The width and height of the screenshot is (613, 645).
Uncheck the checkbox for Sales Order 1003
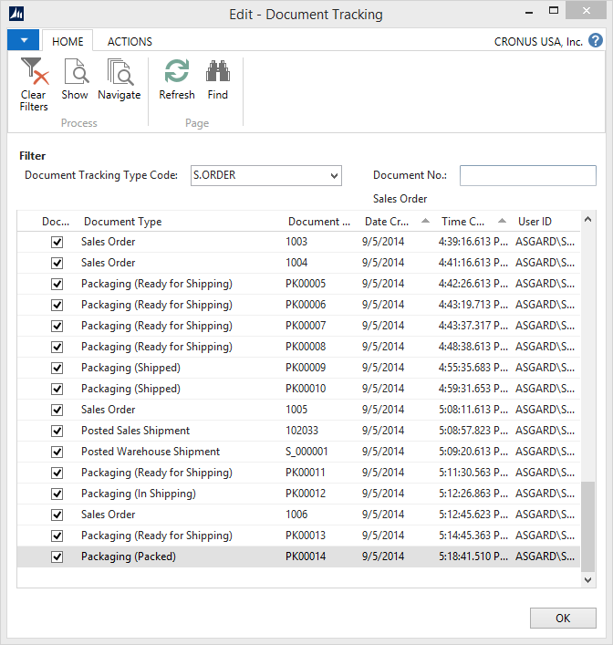coord(57,242)
